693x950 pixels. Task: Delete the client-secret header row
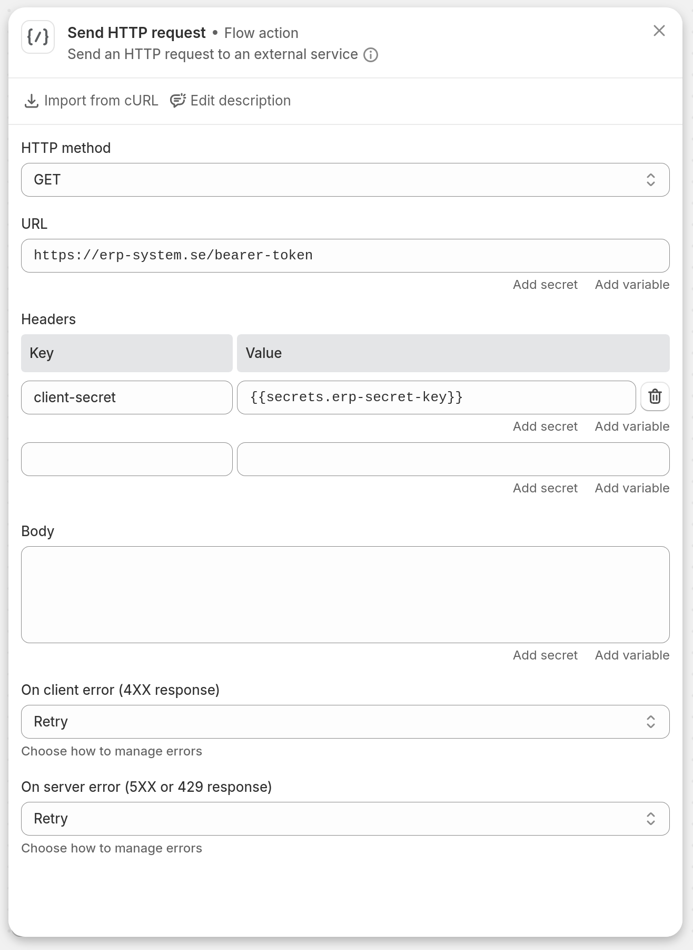[x=655, y=396]
